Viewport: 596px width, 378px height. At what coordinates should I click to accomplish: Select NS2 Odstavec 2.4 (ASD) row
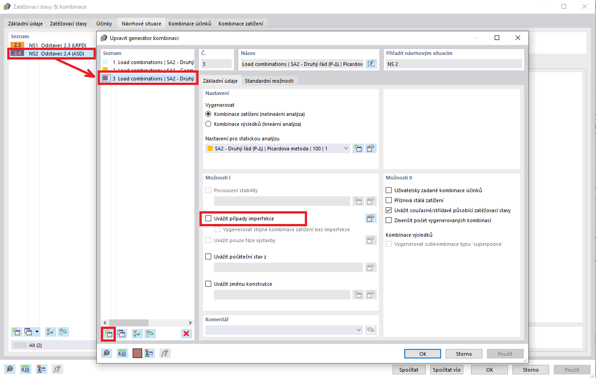(x=52, y=54)
